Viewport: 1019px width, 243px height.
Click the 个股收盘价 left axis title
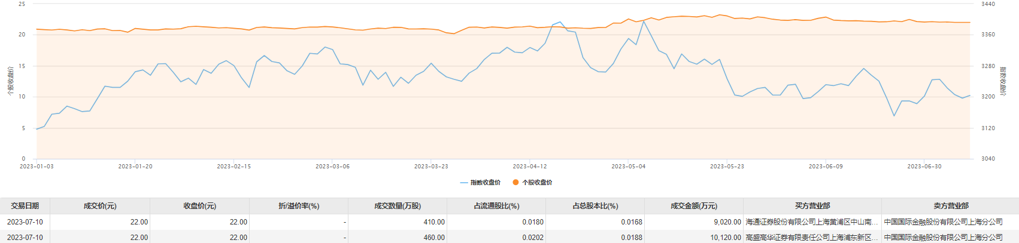click(x=10, y=82)
